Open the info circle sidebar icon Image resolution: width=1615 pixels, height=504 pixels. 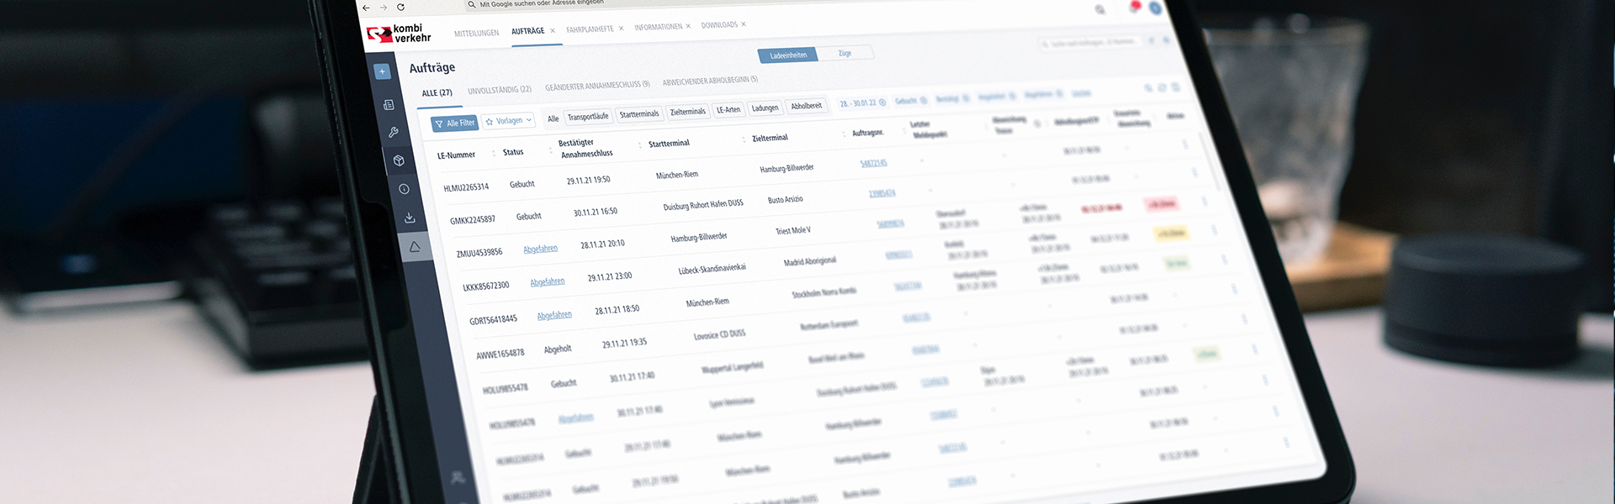point(404,189)
